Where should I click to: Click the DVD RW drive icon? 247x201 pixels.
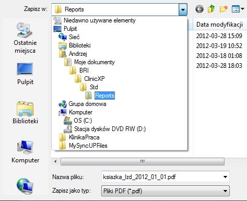pyautogui.click(x=68, y=129)
